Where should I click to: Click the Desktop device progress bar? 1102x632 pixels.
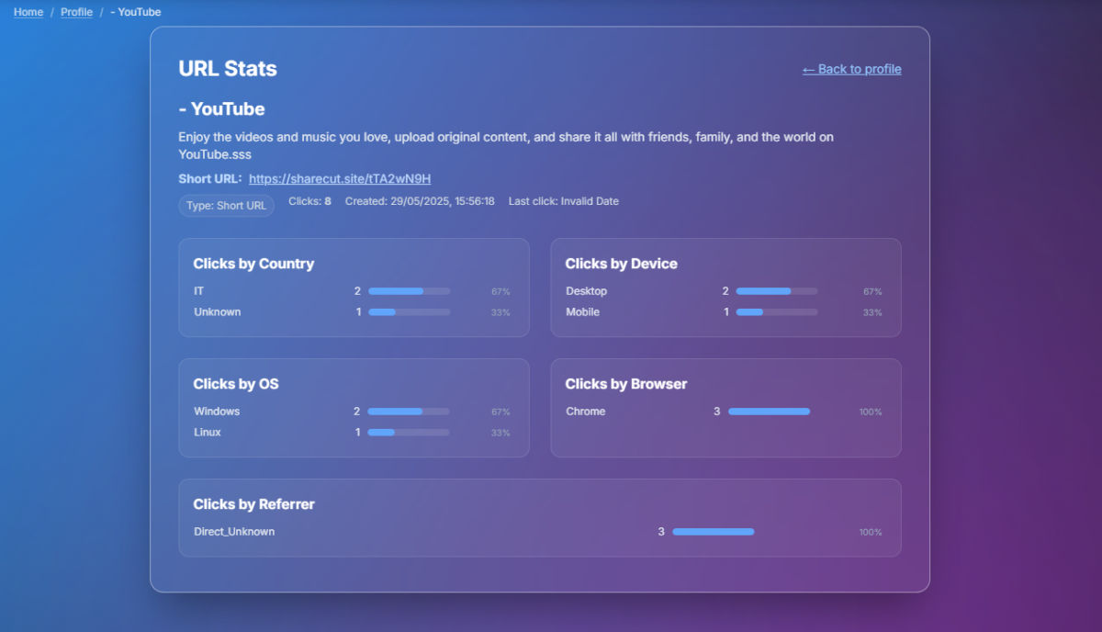pos(777,291)
